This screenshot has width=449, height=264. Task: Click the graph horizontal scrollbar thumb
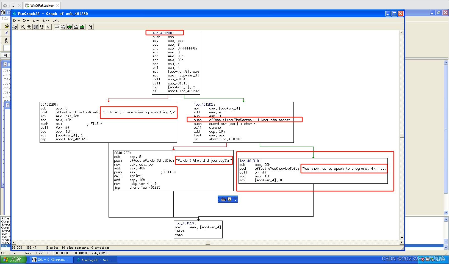pos(208,243)
